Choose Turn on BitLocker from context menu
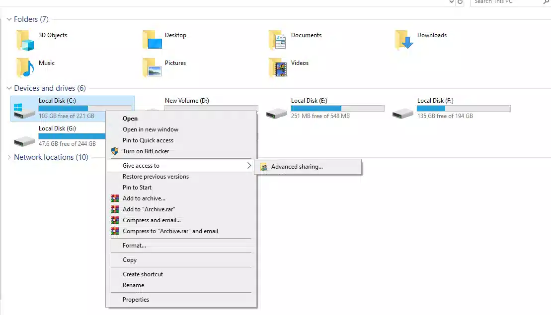 [x=146, y=151]
